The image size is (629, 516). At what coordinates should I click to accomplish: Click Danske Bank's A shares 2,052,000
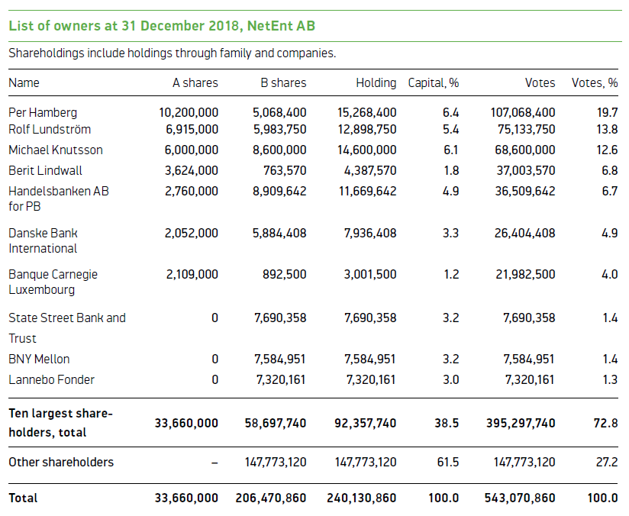point(192,233)
